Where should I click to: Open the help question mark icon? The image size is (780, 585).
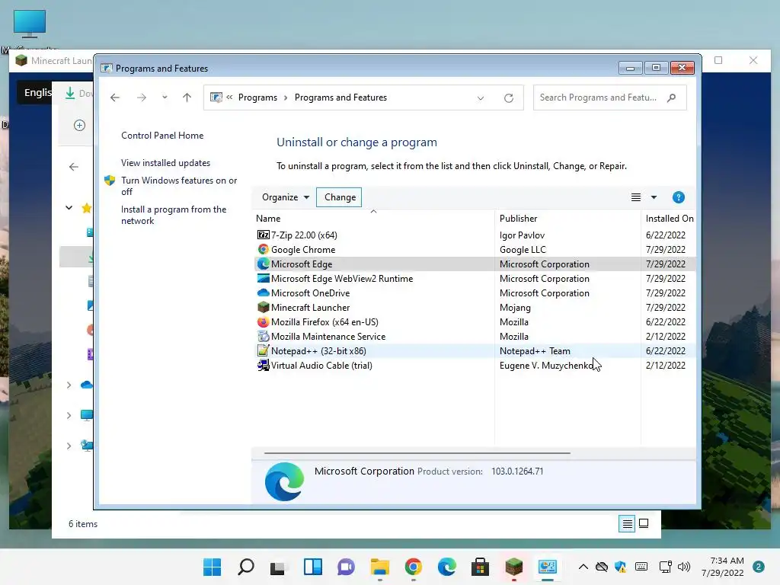pos(678,197)
